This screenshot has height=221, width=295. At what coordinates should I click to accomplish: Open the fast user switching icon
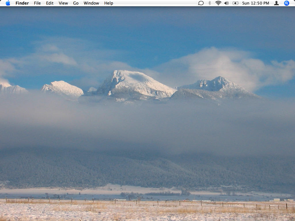[x=276, y=3]
